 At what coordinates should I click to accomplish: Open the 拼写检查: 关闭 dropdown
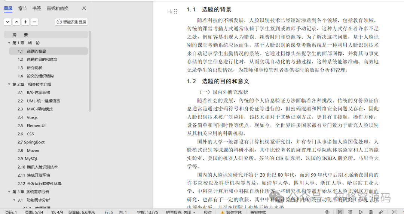[x=181, y=212]
